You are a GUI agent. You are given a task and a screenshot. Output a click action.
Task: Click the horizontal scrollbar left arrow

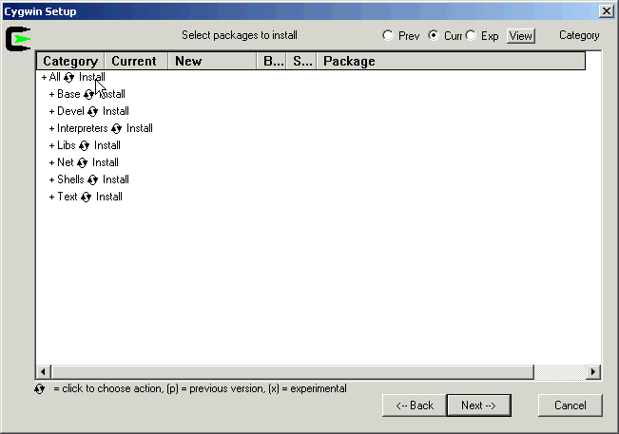[x=43, y=371]
